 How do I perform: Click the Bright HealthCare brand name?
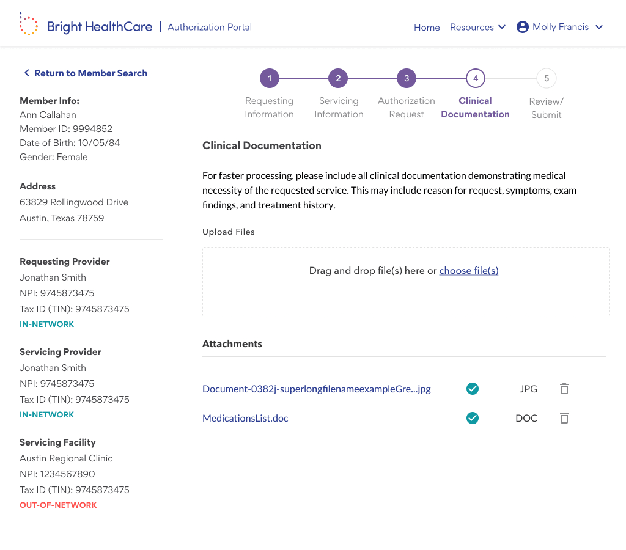point(100,27)
